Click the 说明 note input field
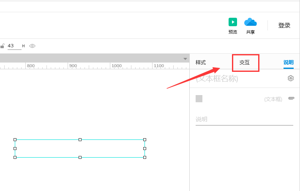The width and height of the screenshot is (300, 191). coord(244,120)
